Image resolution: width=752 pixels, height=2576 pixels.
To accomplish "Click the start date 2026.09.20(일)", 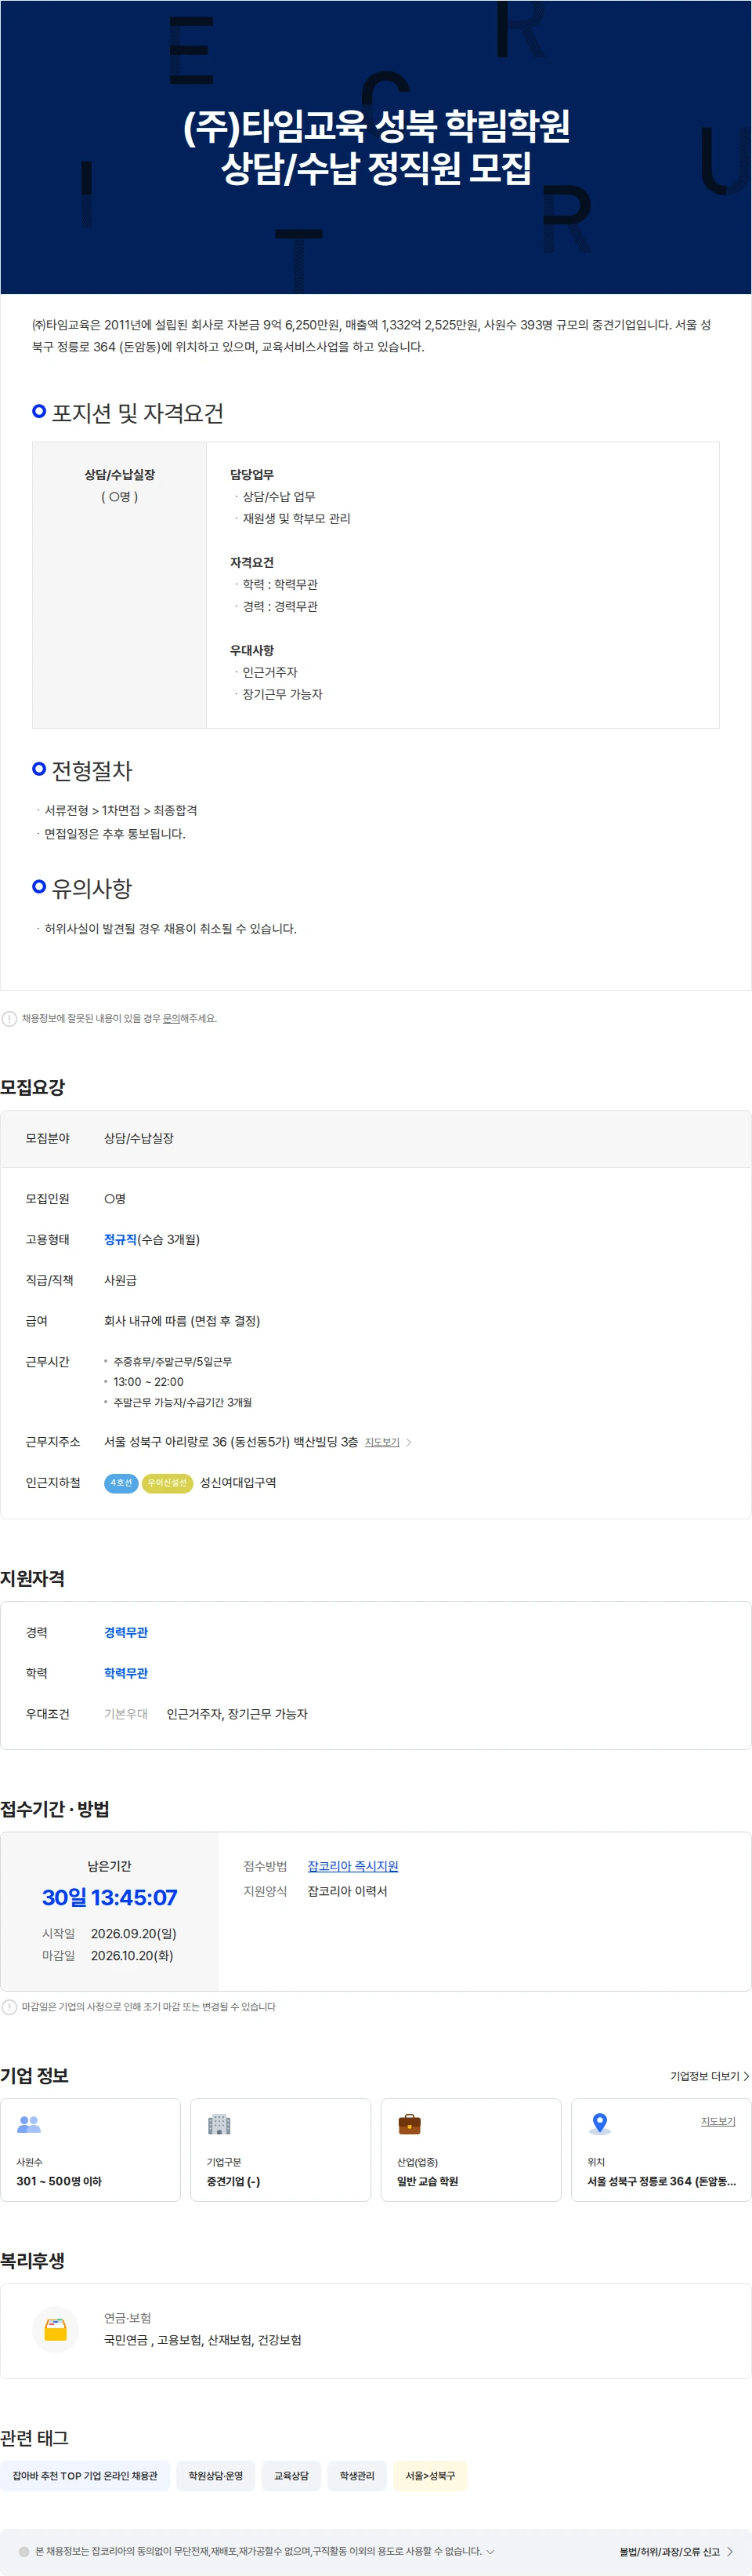I will (134, 1933).
